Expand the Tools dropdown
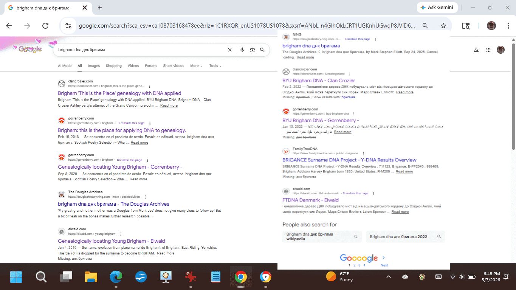The image size is (516, 290). (215, 66)
